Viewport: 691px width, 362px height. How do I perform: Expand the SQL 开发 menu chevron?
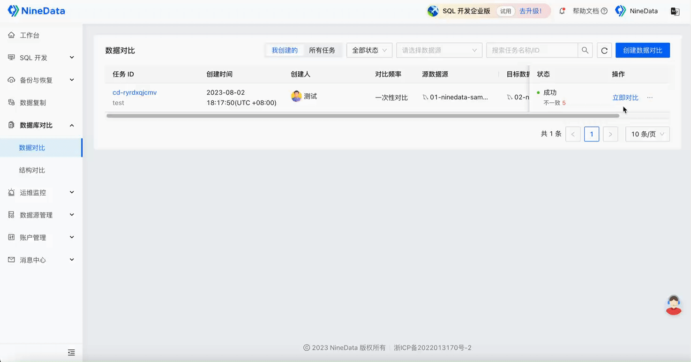pos(72,57)
